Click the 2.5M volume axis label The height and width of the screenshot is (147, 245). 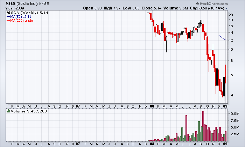click(235, 134)
